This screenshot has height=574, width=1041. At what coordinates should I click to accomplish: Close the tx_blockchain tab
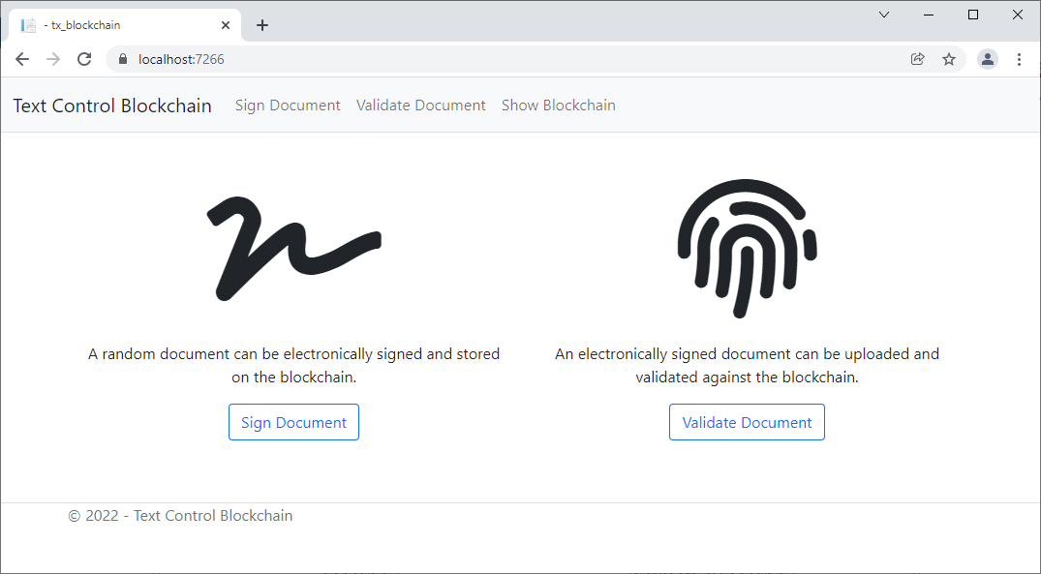click(x=225, y=25)
